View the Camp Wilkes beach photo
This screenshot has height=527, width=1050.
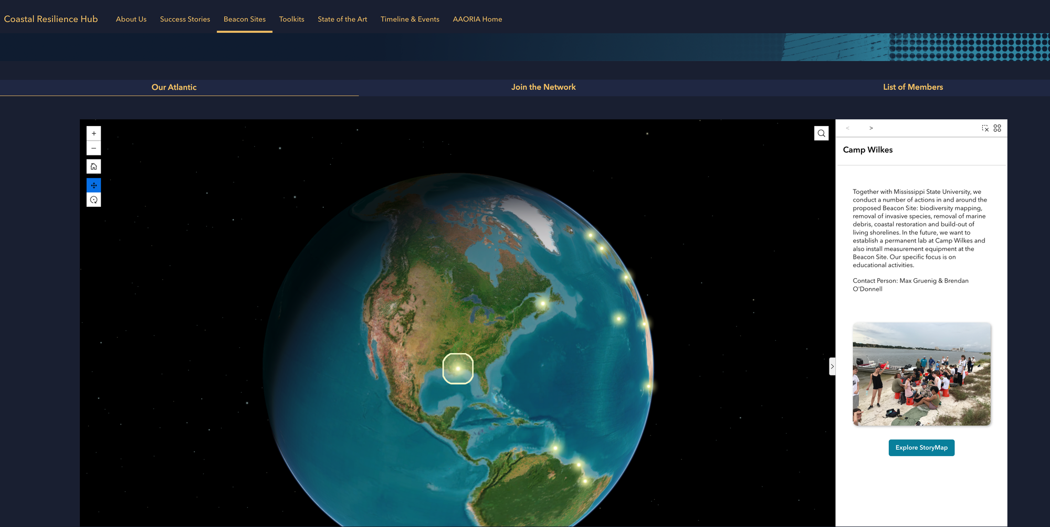point(921,374)
